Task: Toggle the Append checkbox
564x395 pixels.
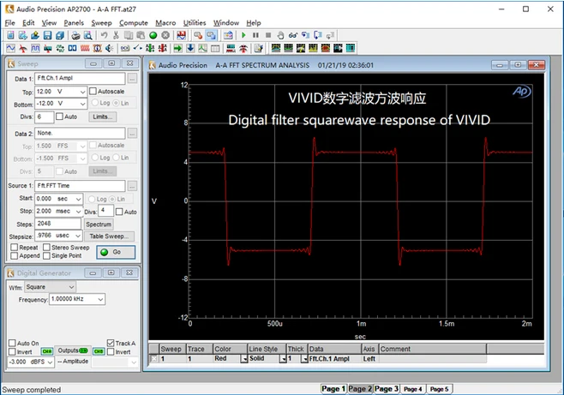Action: pyautogui.click(x=15, y=255)
